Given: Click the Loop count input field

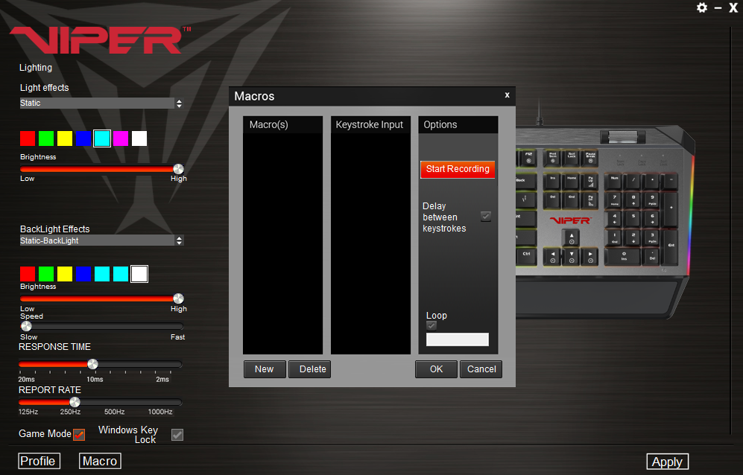Looking at the screenshot, I should [457, 339].
